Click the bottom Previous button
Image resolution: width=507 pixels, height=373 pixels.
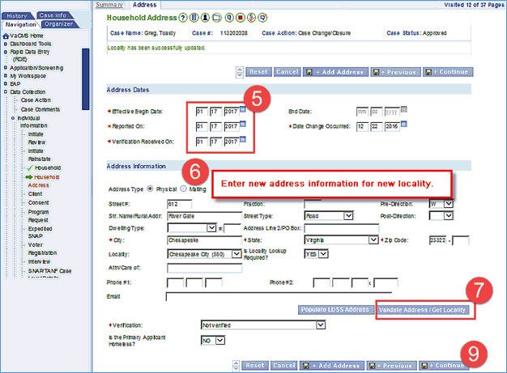pos(391,366)
